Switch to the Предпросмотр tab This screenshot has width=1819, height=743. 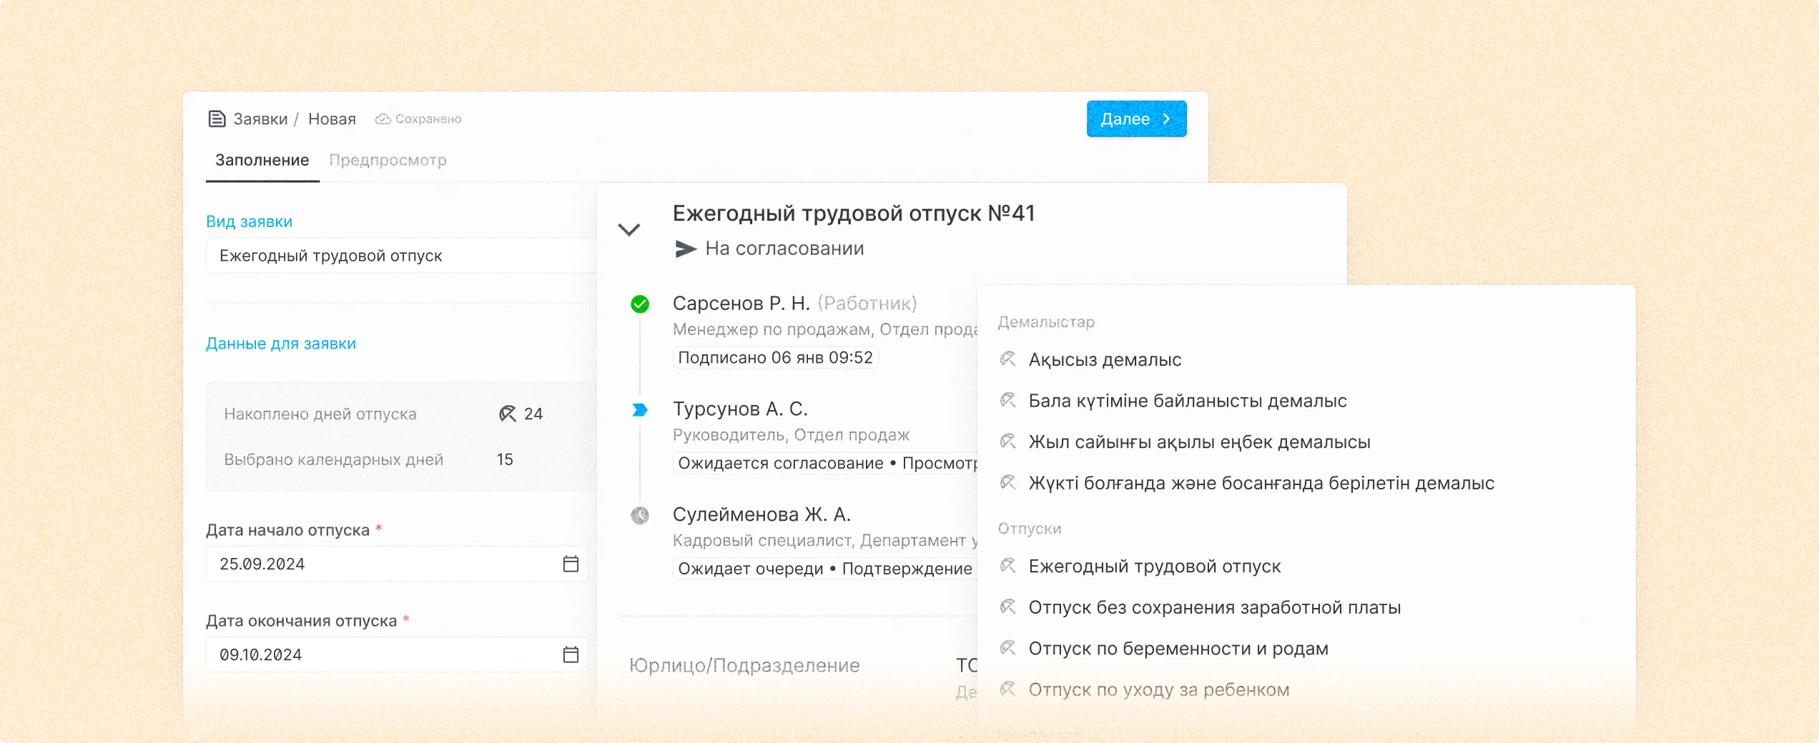tap(388, 160)
